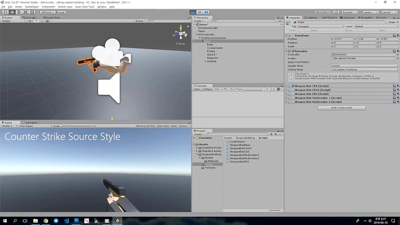Click the Step frame button
400x225 pixels.
tap(206, 12)
